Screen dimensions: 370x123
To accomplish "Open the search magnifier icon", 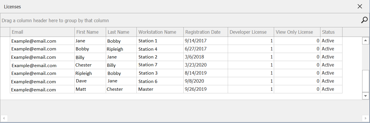I will tap(364, 20).
